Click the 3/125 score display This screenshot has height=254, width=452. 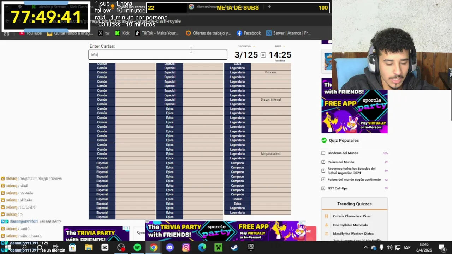(246, 55)
